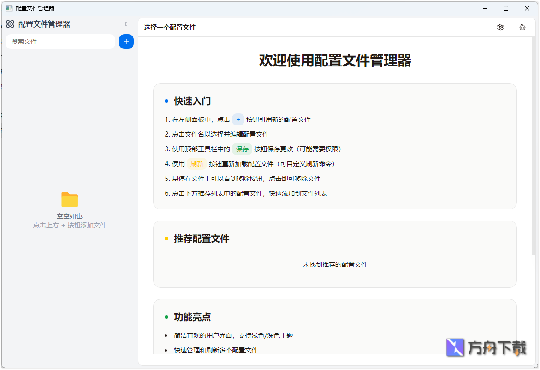
Task: Click the blue plus button to add a profile
Action: 126,42
